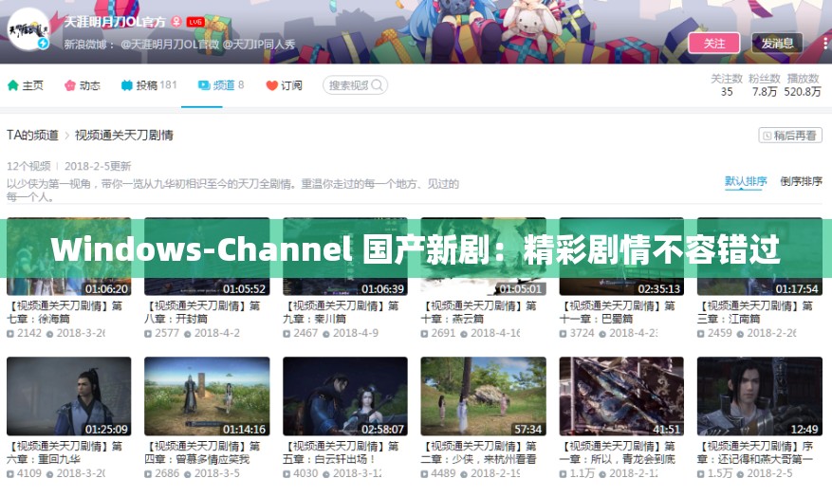Click the play-count icon beside 4489
This screenshot has height=497, width=832.
point(424,473)
